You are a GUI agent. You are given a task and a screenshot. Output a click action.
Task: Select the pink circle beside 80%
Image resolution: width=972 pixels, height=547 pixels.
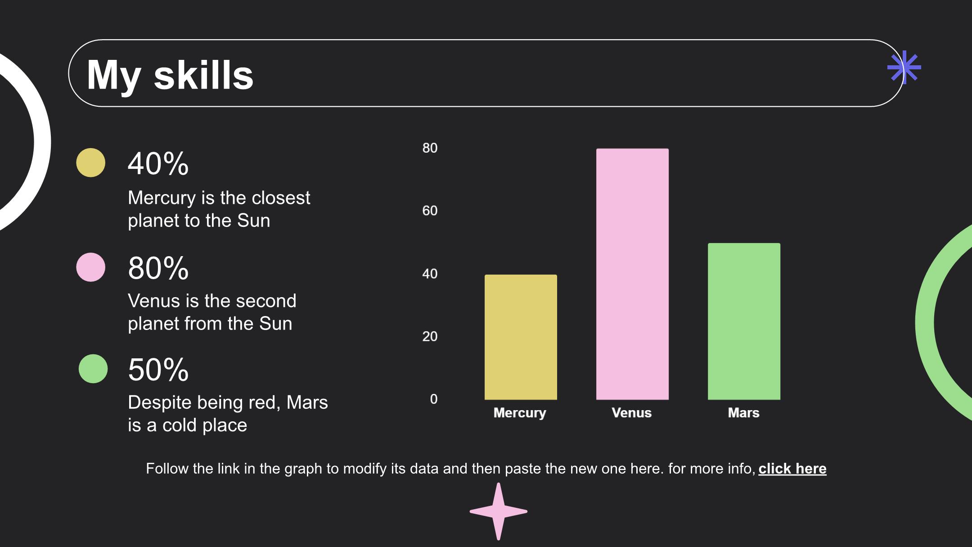90,267
